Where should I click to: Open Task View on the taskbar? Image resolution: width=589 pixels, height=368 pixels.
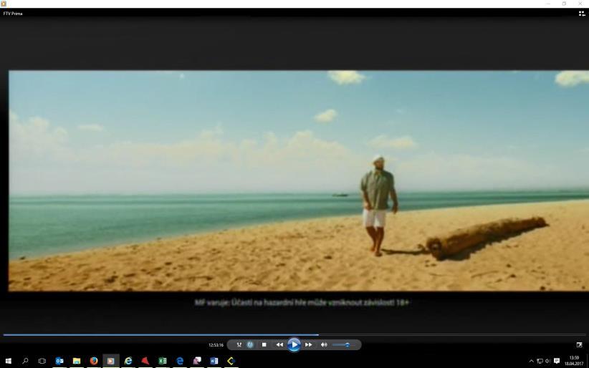coord(42,361)
